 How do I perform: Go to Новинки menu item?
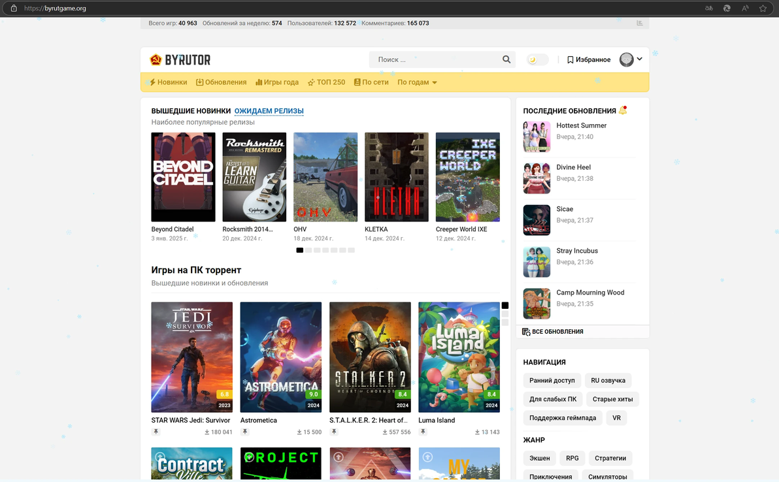point(169,82)
